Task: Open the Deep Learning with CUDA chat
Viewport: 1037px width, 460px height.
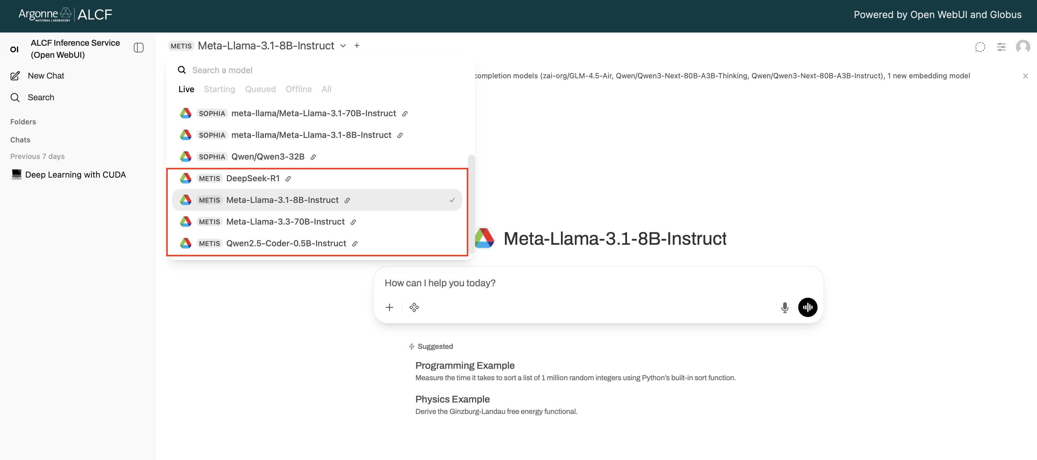Action: coord(76,175)
